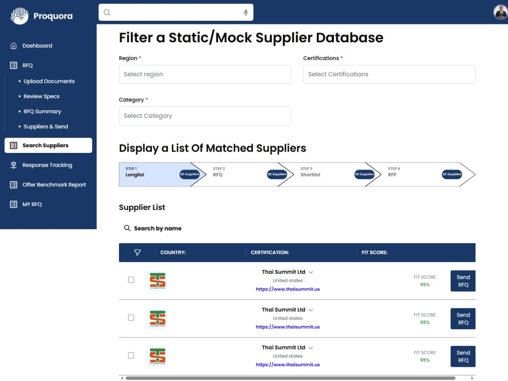Open Suppliers & Send page
508x381 pixels.
[46, 126]
